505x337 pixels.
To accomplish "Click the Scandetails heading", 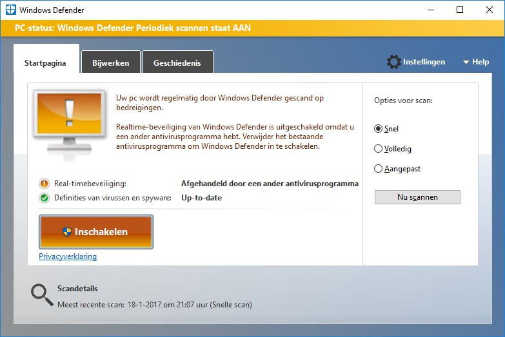I will (x=77, y=289).
